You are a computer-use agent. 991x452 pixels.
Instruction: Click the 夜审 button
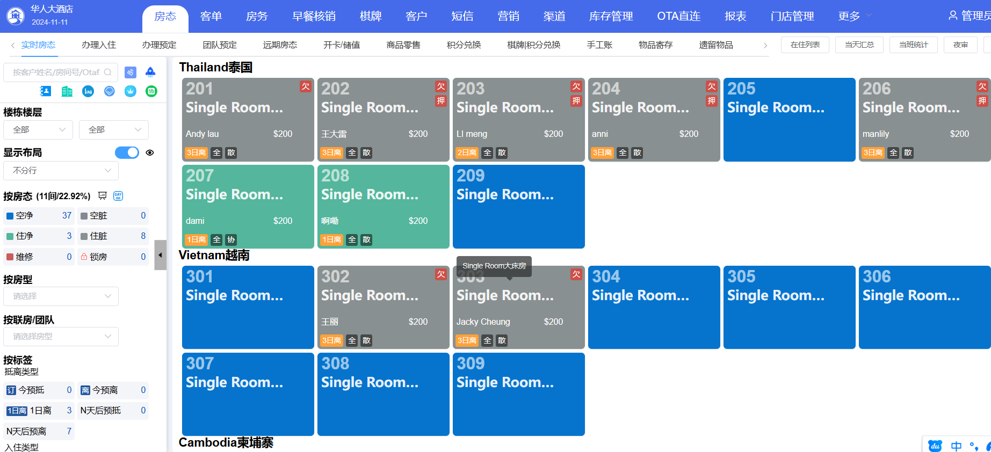[x=960, y=45]
